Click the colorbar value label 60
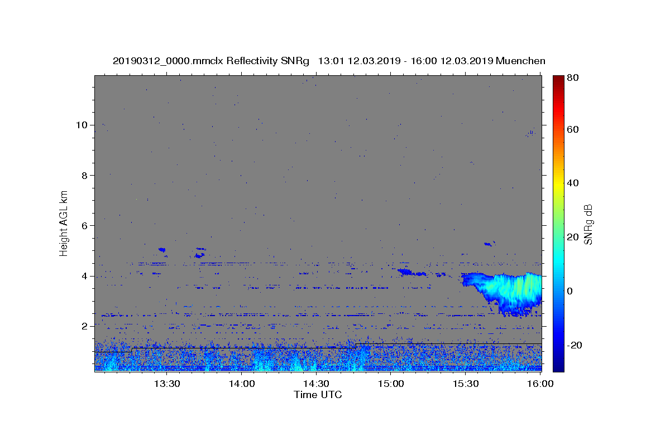670x446 pixels. pyautogui.click(x=572, y=129)
